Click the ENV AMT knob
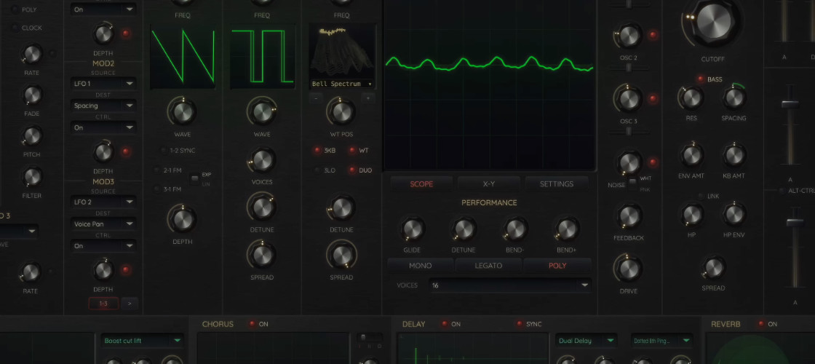 point(691,156)
